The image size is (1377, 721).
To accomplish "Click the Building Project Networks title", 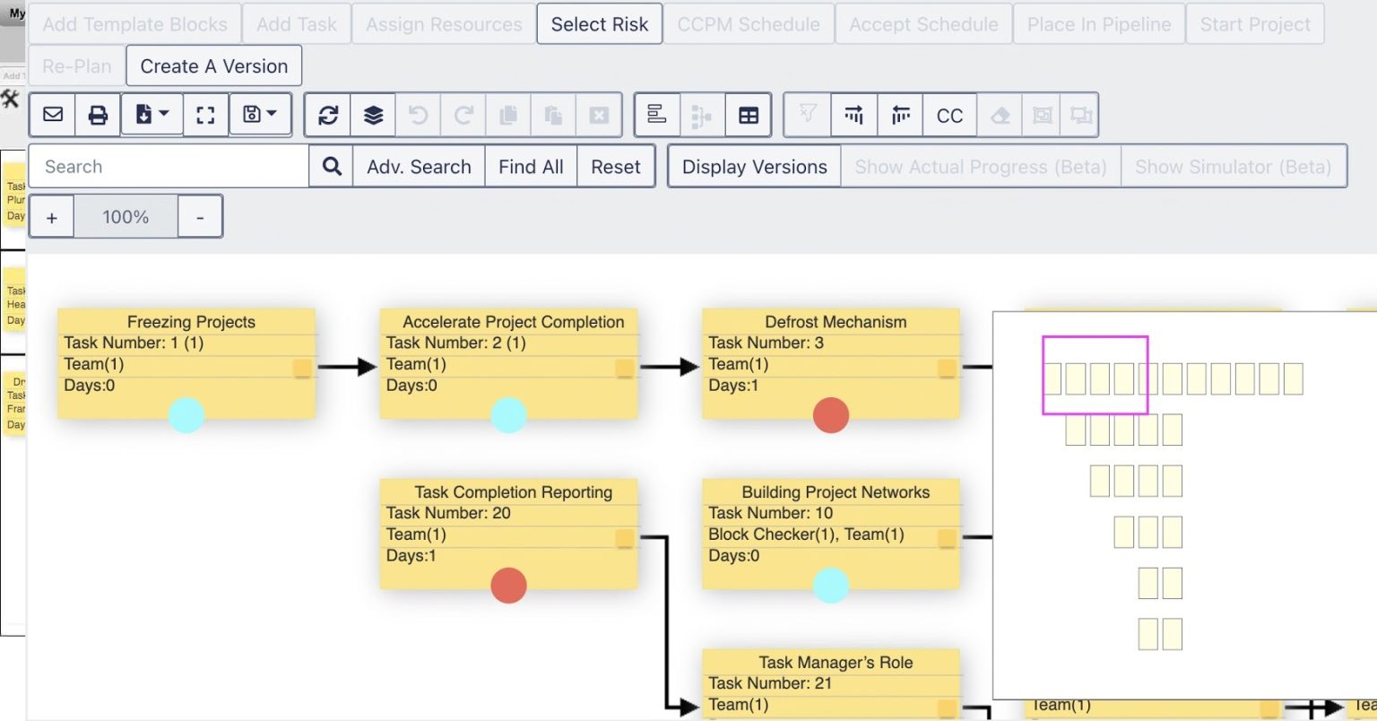I will pyautogui.click(x=836, y=492).
